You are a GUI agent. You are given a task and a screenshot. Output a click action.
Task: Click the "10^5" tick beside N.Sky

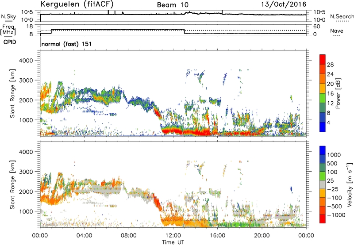coord(27,12)
